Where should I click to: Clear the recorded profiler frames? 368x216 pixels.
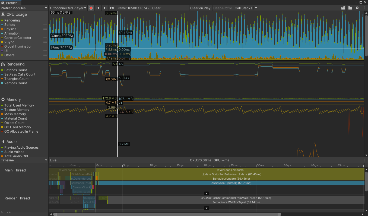click(x=156, y=8)
